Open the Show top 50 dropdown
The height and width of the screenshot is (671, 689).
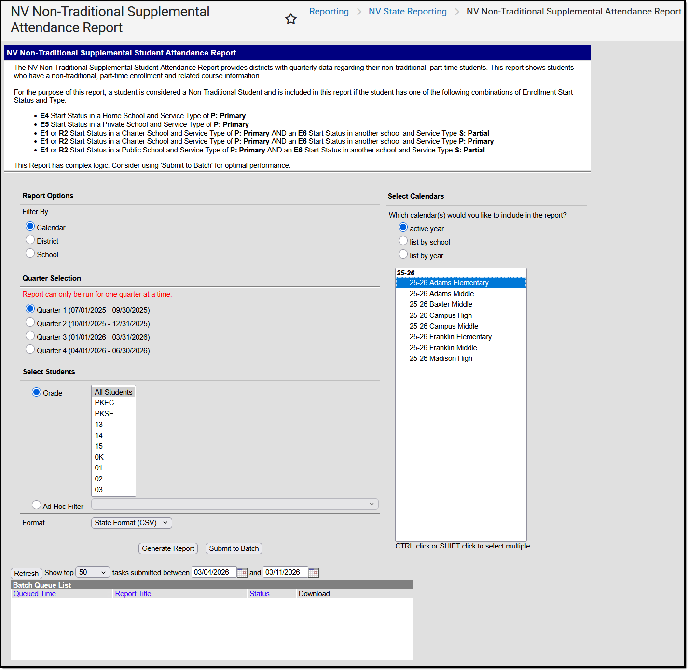pos(93,572)
